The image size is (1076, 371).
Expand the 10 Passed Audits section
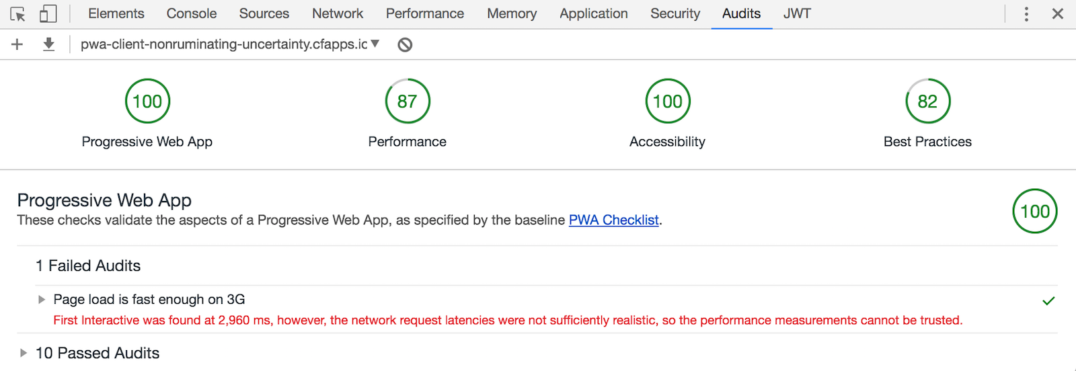(24, 353)
